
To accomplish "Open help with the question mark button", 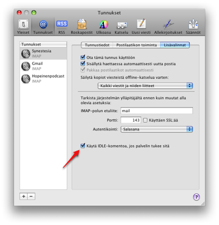I will pos(197,197).
